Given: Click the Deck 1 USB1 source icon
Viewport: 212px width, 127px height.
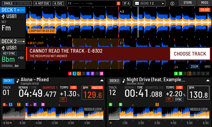Looking at the screenshot, I should click(x=3, y=16).
